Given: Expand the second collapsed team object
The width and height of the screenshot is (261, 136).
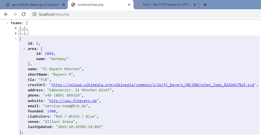Looking at the screenshot, I should pyautogui.click(x=16, y=33).
